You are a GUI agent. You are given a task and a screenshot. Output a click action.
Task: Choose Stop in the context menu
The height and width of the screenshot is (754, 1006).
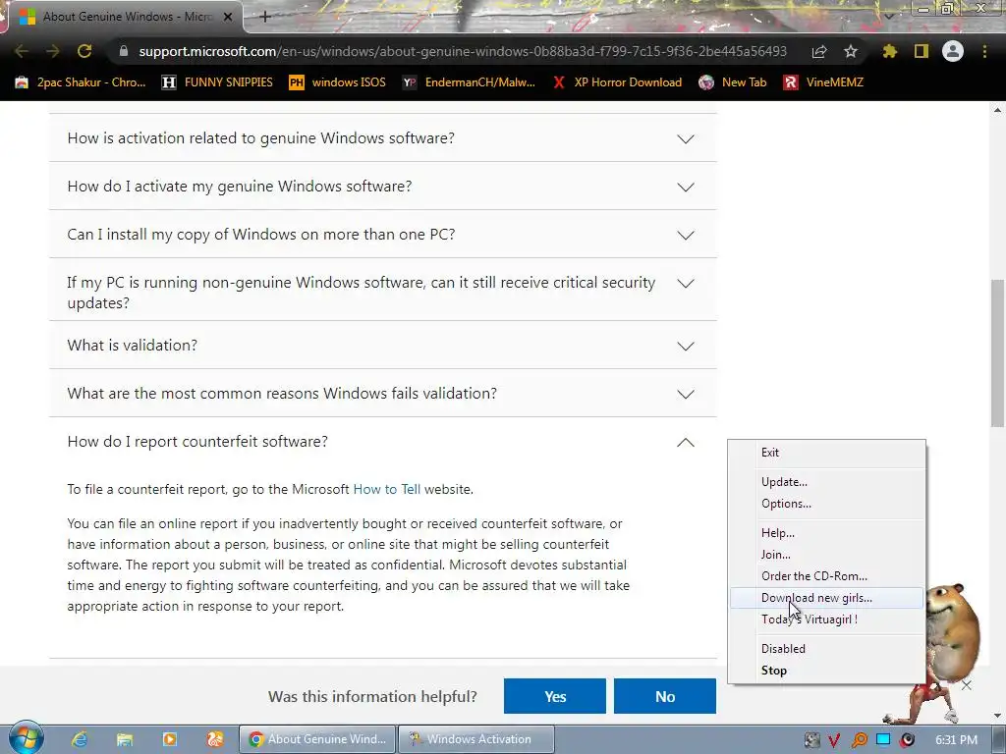pos(826,670)
